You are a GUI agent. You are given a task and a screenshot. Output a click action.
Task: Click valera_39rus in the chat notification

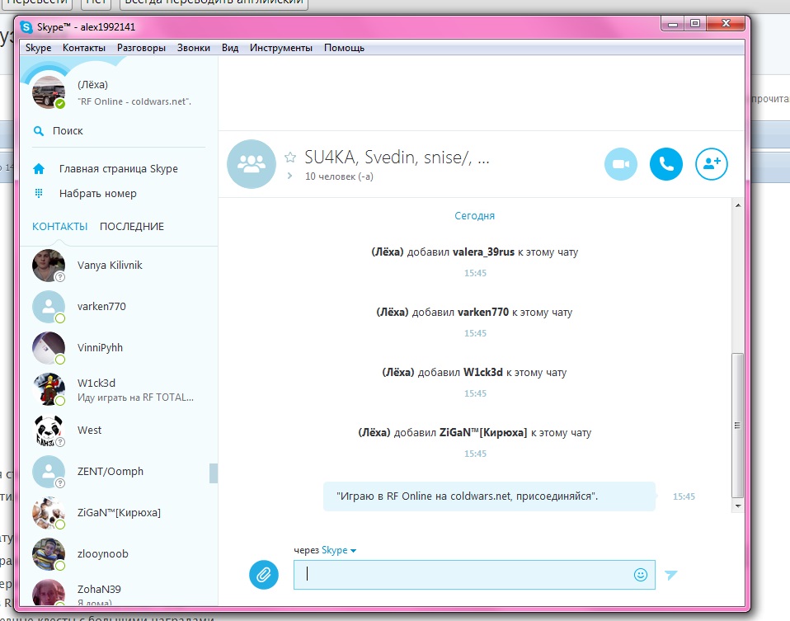pyautogui.click(x=484, y=252)
